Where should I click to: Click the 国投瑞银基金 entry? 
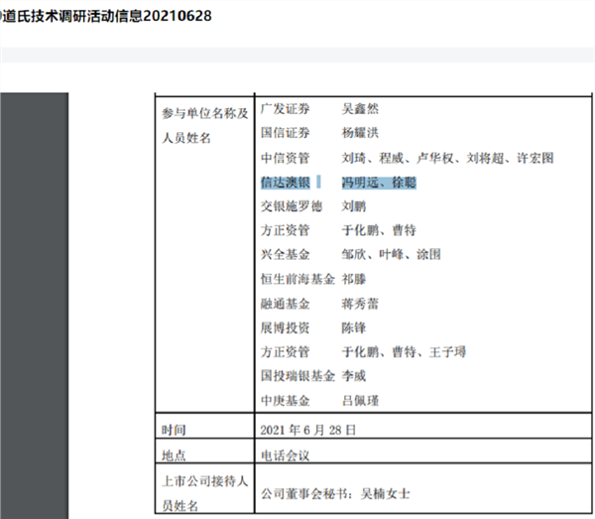coord(297,376)
